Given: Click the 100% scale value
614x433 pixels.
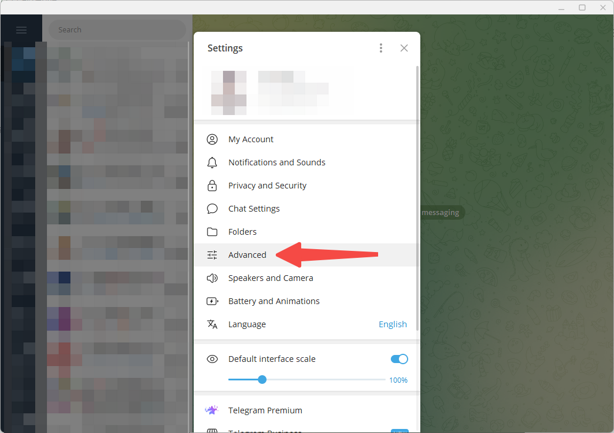Looking at the screenshot, I should [x=398, y=380].
